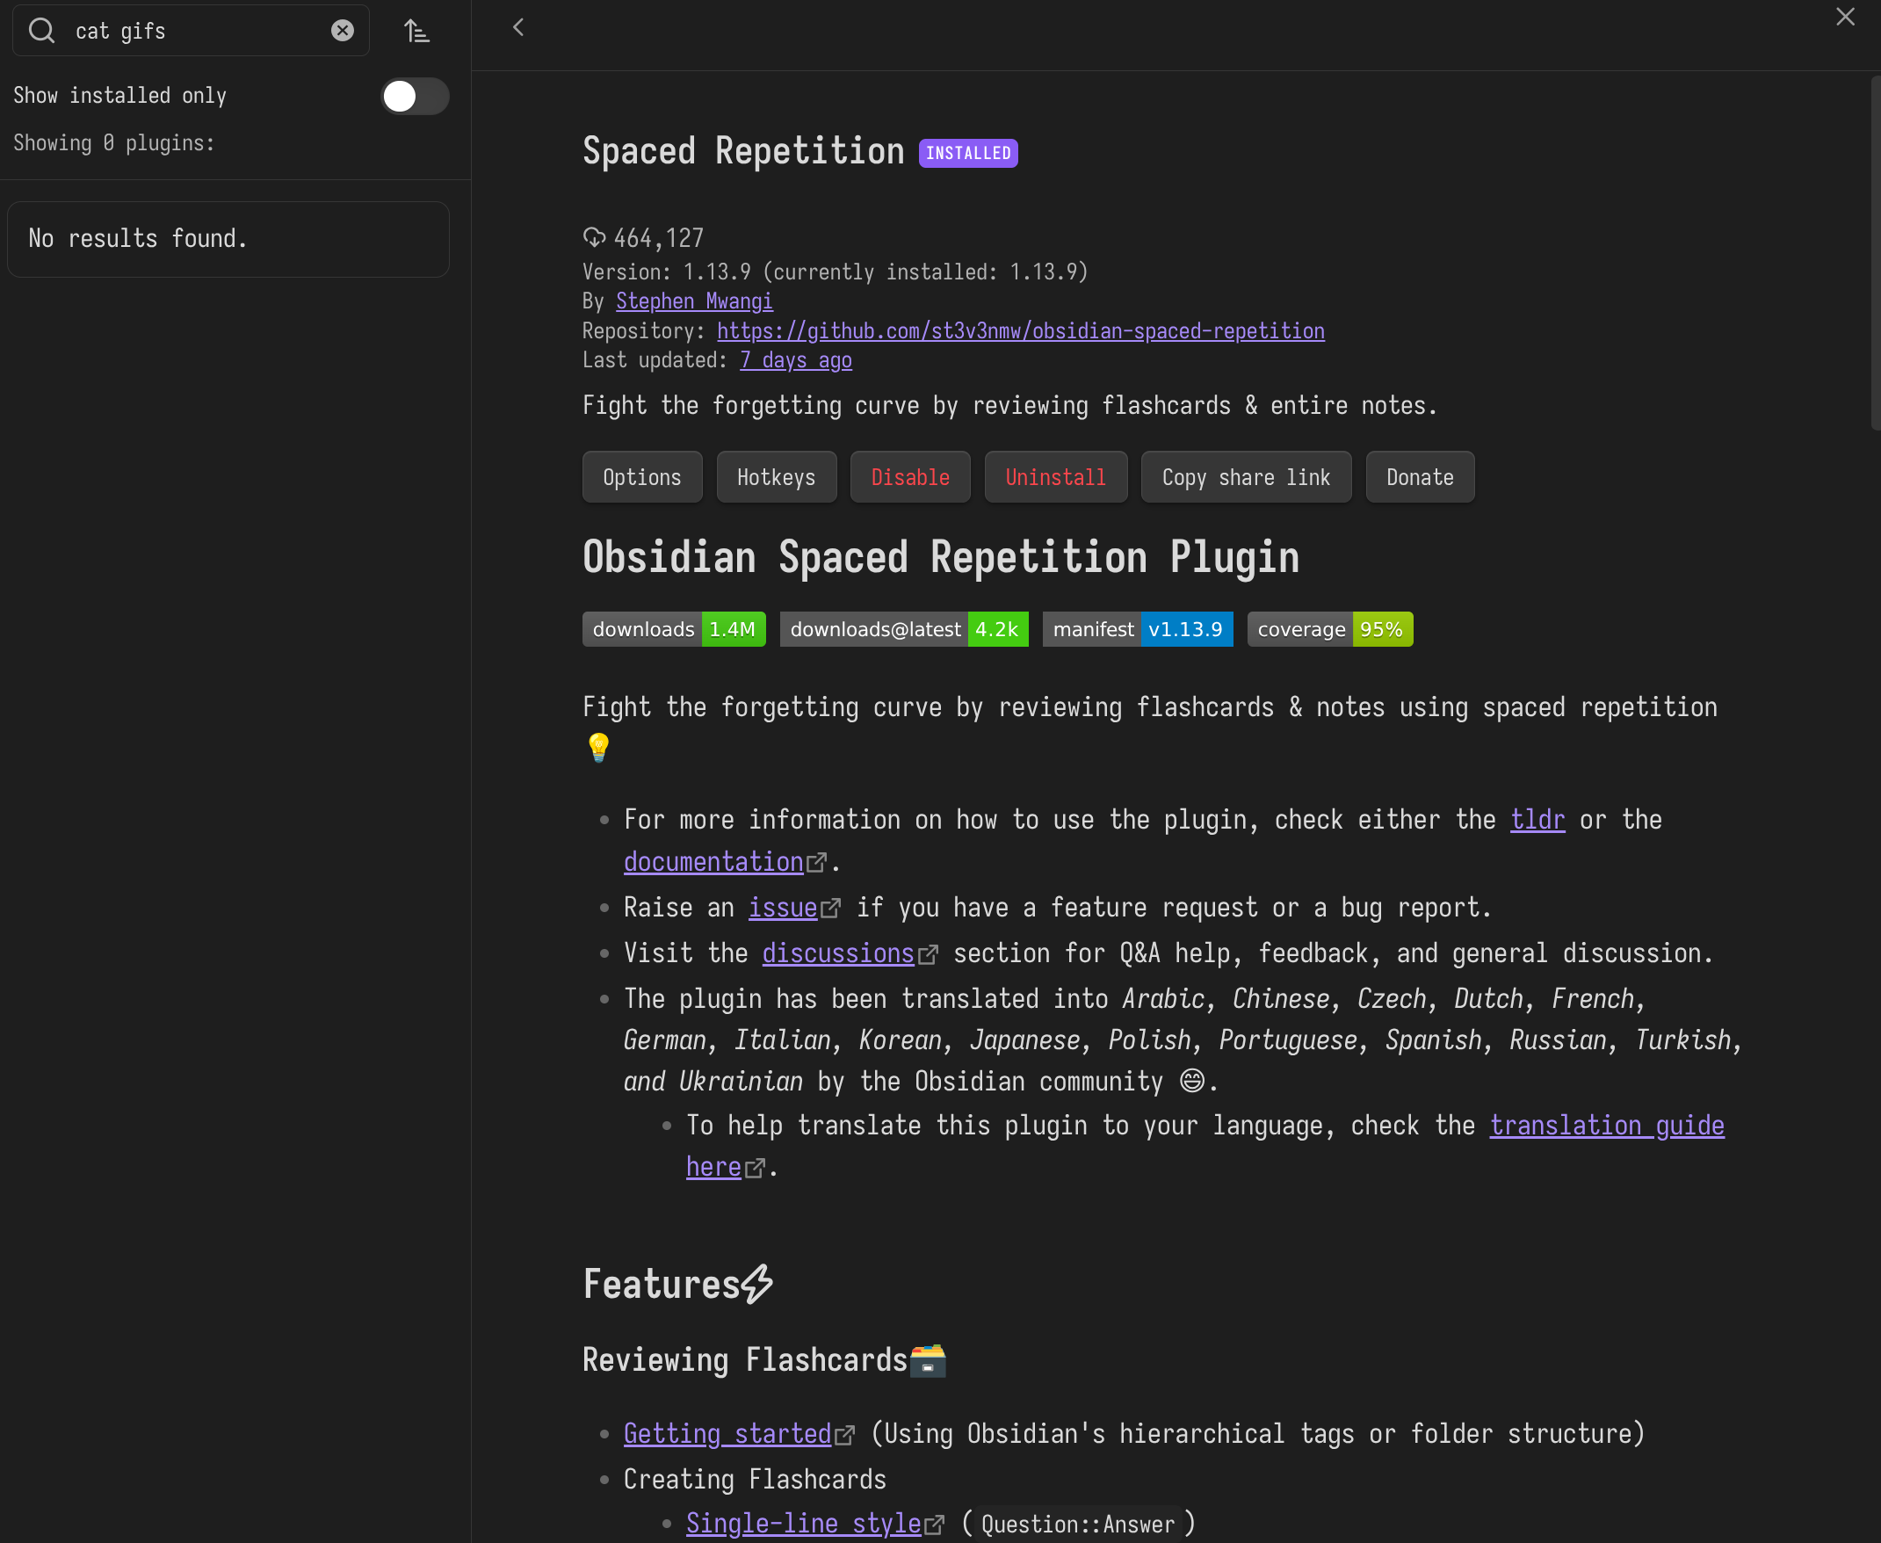Click the downloads@latest 4.2k badge
Screen dimensions: 1881x1543
point(905,629)
